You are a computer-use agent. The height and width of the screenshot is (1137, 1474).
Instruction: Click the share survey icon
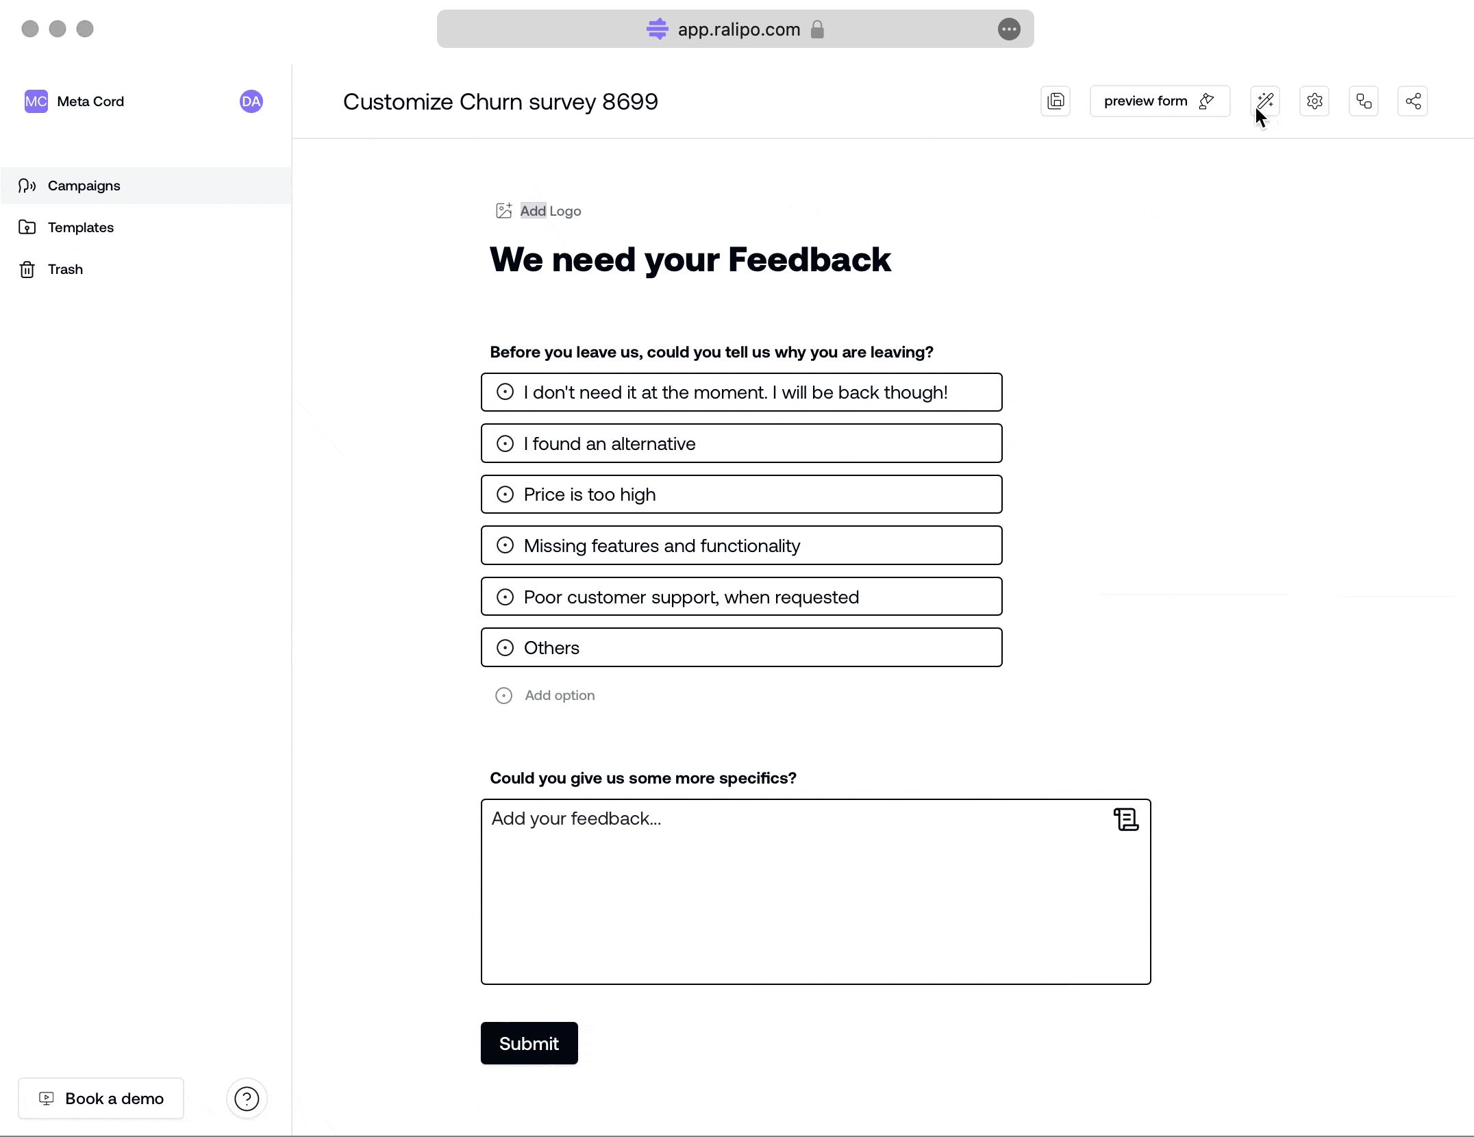click(x=1413, y=101)
